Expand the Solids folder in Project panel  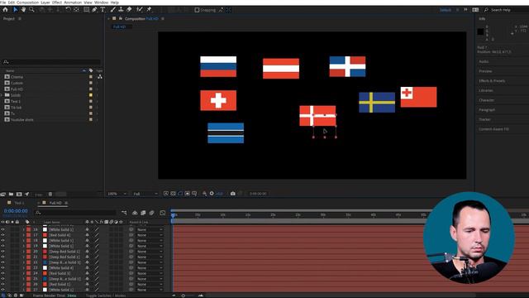coord(2,95)
